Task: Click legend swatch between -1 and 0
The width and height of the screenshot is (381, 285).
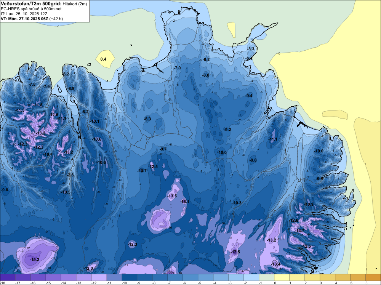Action: (267, 277)
